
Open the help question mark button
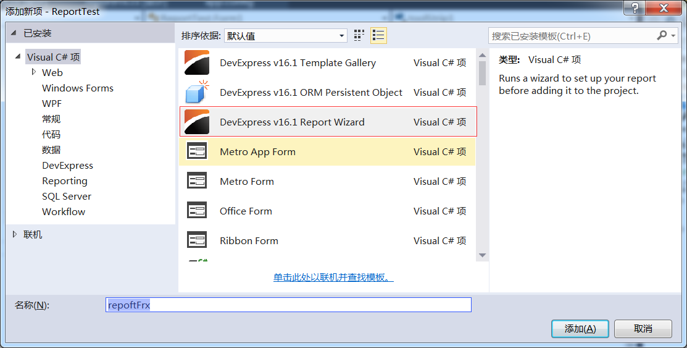pyautogui.click(x=635, y=7)
